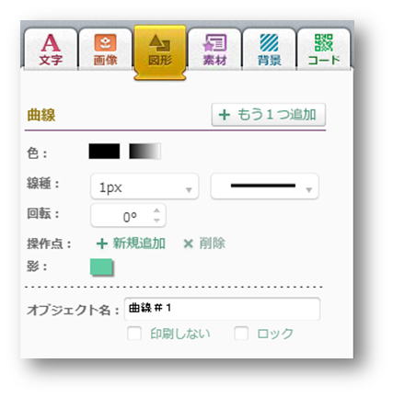Click the 新規追加 link text
393x397 pixels.
click(139, 244)
